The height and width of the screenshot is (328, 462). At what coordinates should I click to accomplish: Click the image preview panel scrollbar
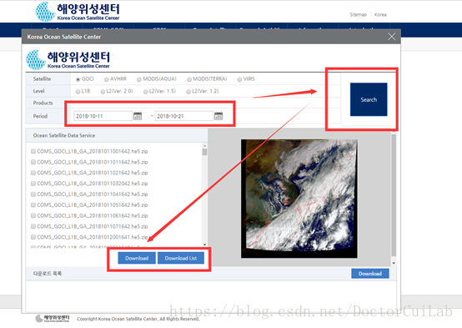[394, 195]
